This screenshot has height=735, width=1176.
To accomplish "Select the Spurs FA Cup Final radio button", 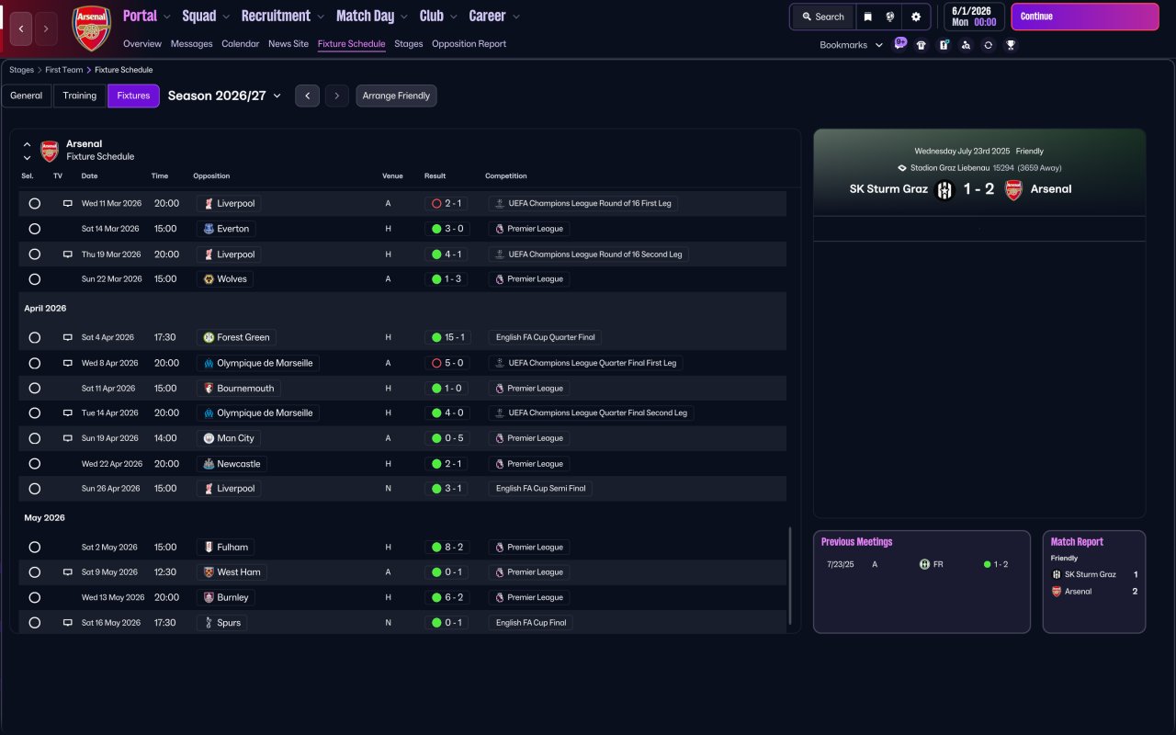I will 35,623.
